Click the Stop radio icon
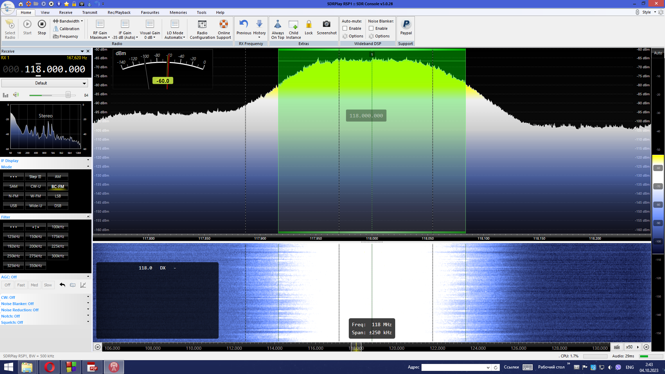The image size is (665, 374). [x=42, y=24]
